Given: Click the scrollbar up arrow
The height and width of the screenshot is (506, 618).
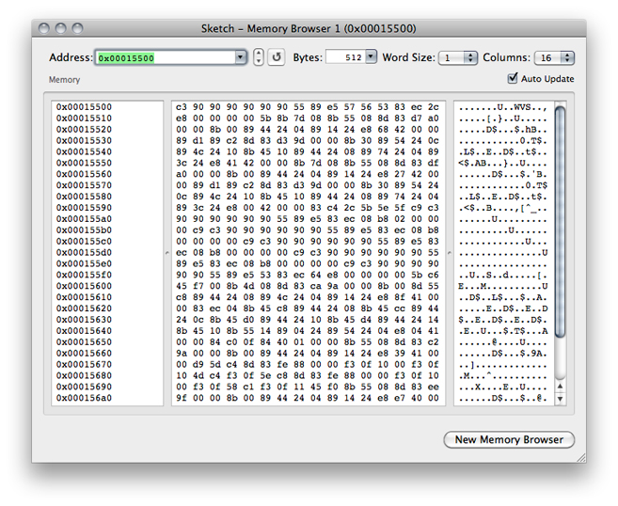Looking at the screenshot, I should point(560,387).
